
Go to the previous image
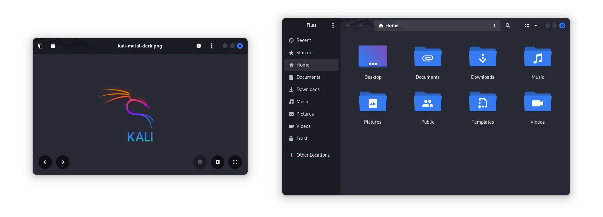(45, 162)
